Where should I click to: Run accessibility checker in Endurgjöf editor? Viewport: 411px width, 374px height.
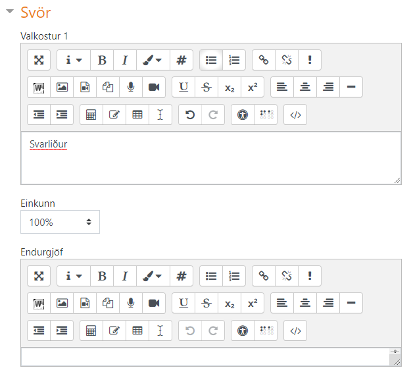click(x=243, y=330)
